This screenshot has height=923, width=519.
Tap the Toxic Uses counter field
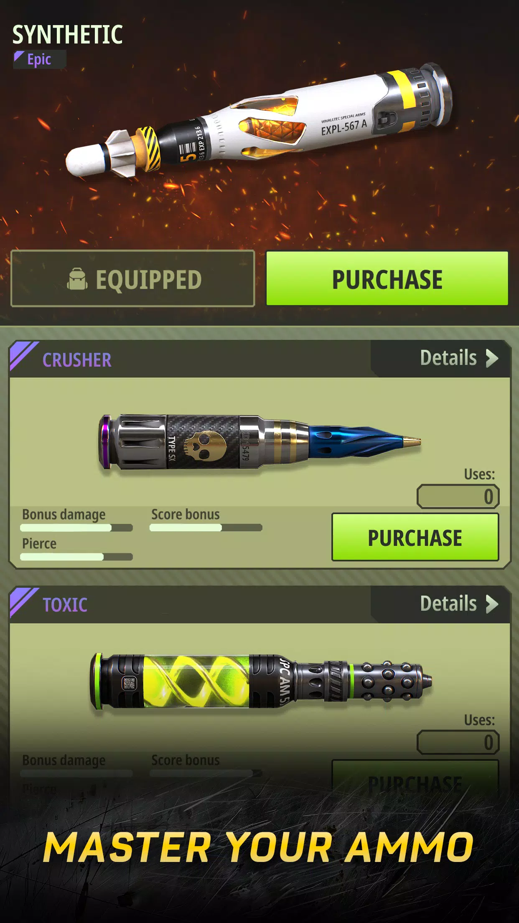tap(458, 742)
